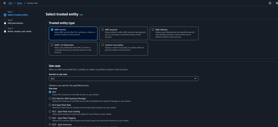The width and height of the screenshot is (278, 127).
Task: Click 'Allows EC2 instances to call AWS services' description
Action: (x=75, y=95)
